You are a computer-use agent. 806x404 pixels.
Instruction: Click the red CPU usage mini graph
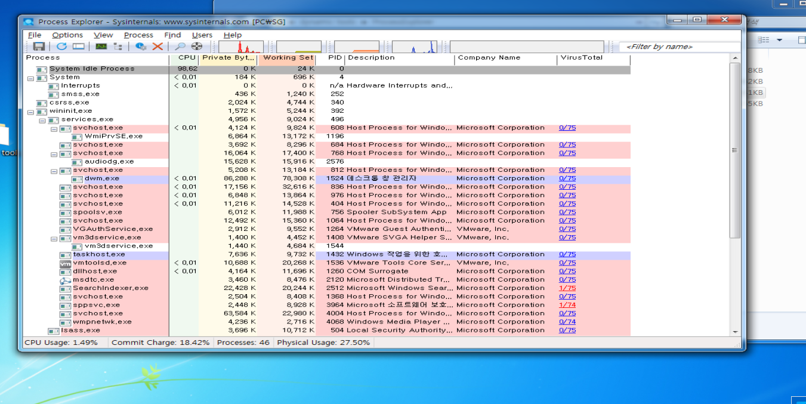(241, 47)
